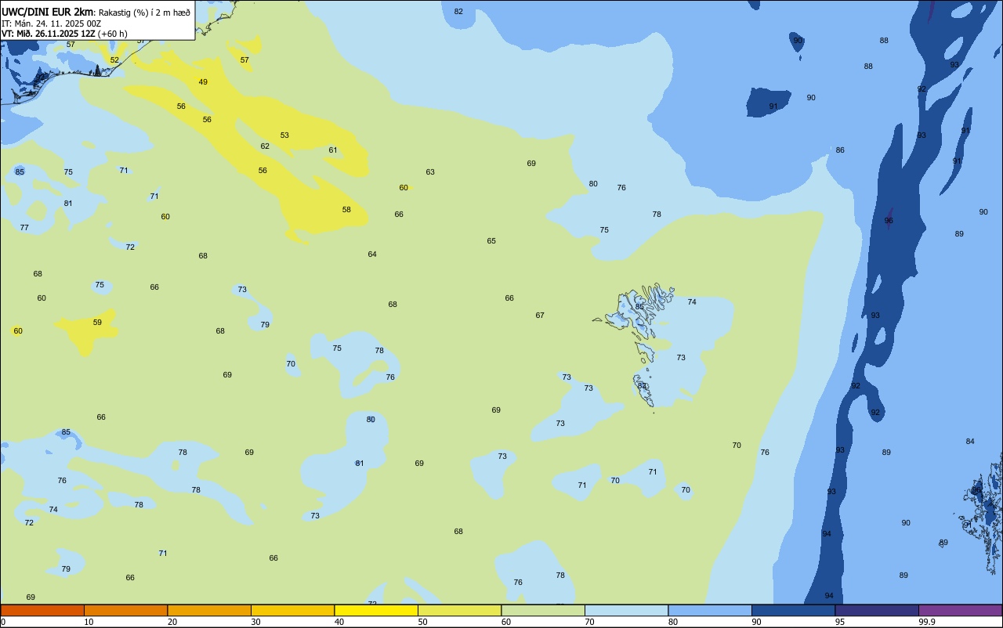
Task: Click the parameter label 'Rakastig (%) í 2 m hæð'
Action: [144, 13]
